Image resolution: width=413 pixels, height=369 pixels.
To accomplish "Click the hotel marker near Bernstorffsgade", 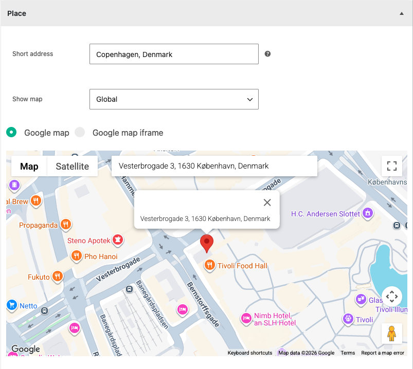I will pyautogui.click(x=182, y=309).
